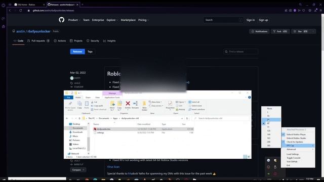Switch to the Tags tab
324x182 pixels.
[x=90, y=52]
